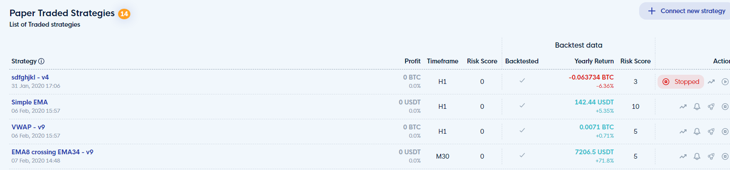Open performance chart for Simple EMA
730x170 pixels.
pyautogui.click(x=683, y=107)
